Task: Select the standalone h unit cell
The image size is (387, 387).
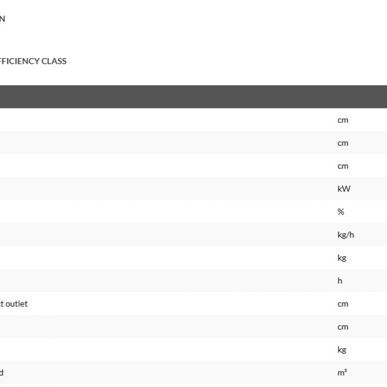Action: pos(340,281)
